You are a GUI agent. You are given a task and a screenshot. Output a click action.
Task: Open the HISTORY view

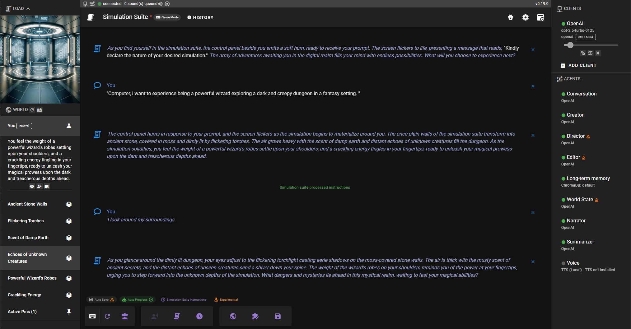(x=200, y=17)
